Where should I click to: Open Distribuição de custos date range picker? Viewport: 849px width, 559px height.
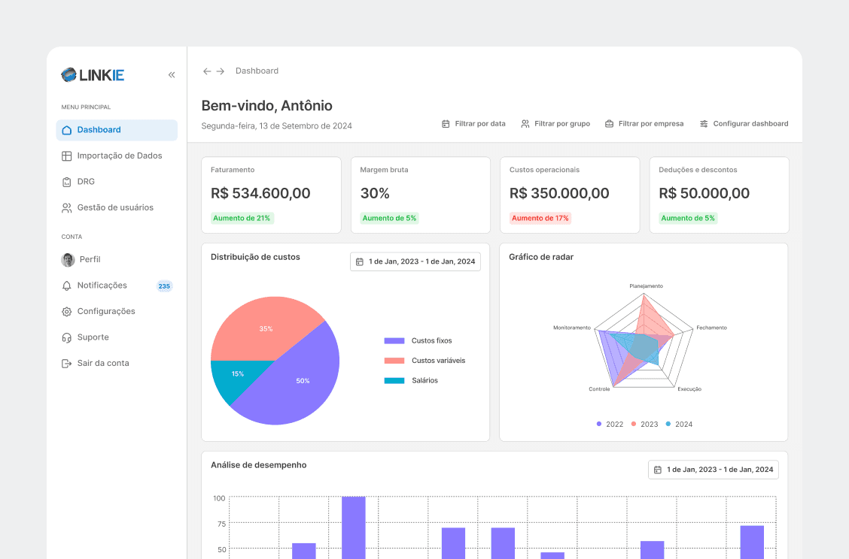click(415, 261)
